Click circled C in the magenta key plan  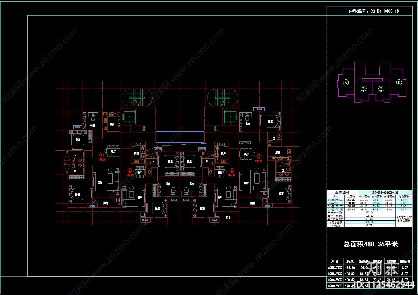(399, 82)
